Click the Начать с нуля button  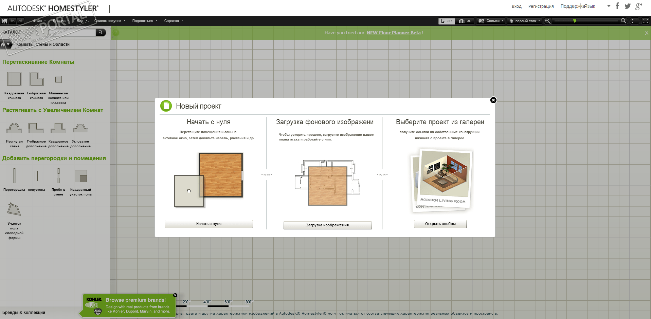click(209, 224)
